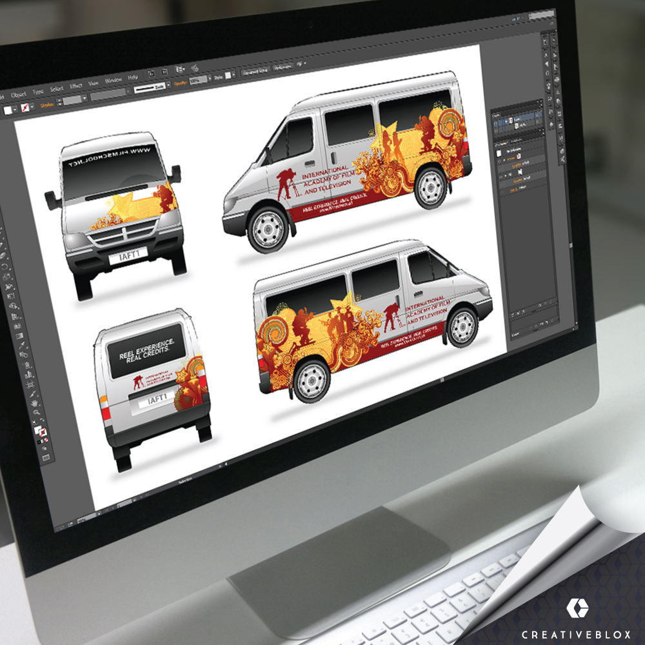
Task: Open the Select menu
Action: tap(57, 88)
